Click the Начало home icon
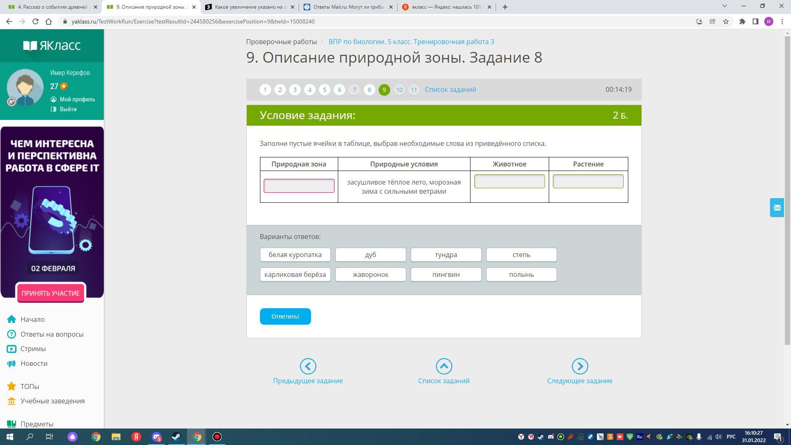The image size is (791, 445). pos(12,319)
